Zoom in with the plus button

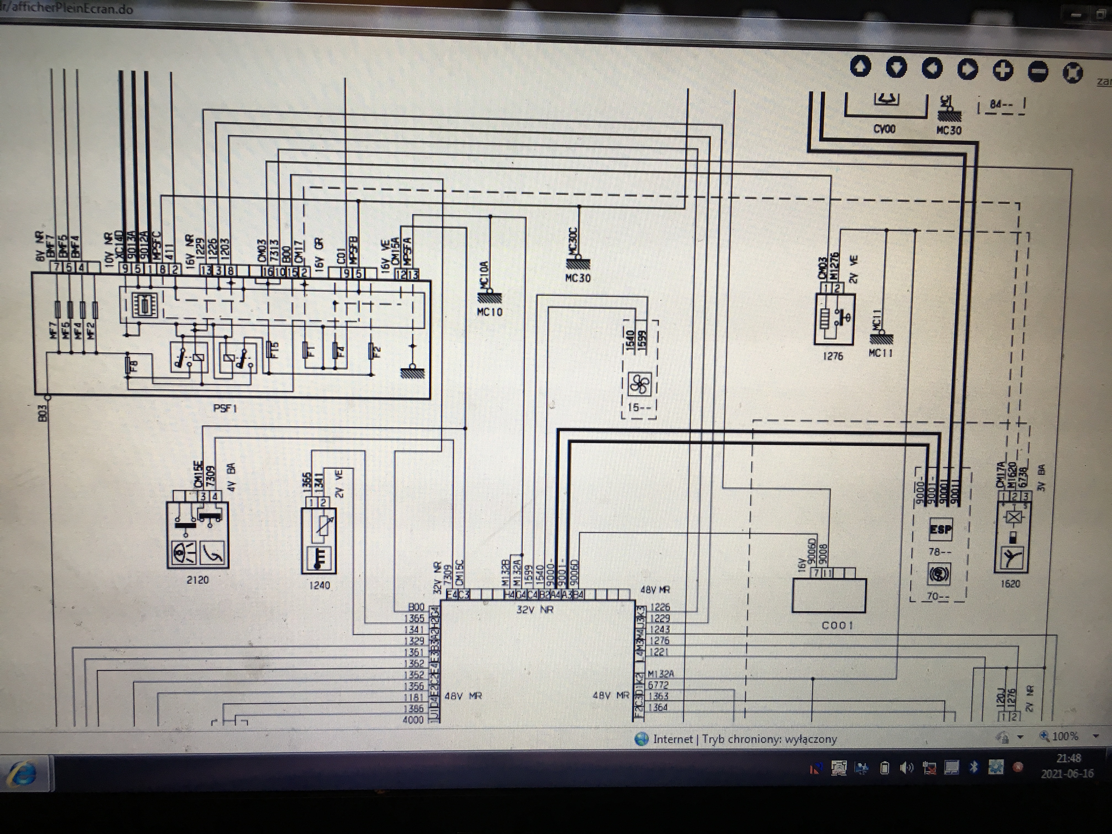(1003, 70)
